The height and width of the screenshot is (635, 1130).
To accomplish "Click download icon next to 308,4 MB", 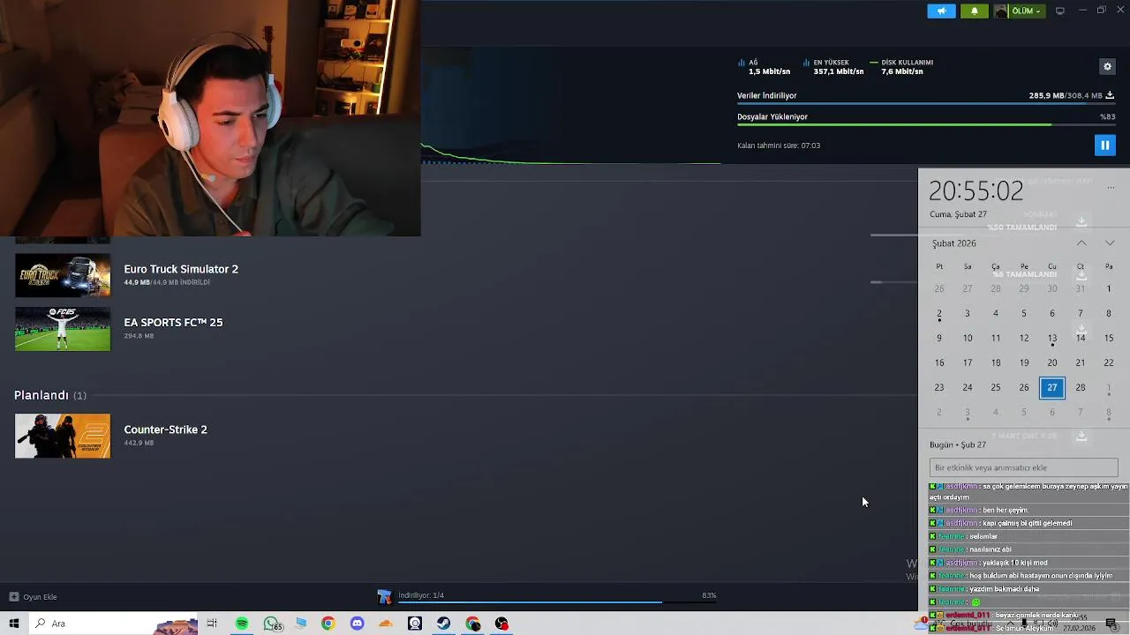I will pyautogui.click(x=1110, y=95).
